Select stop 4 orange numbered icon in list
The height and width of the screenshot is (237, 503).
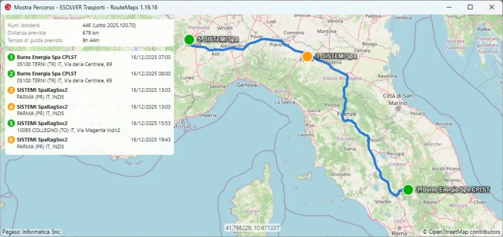click(x=11, y=107)
